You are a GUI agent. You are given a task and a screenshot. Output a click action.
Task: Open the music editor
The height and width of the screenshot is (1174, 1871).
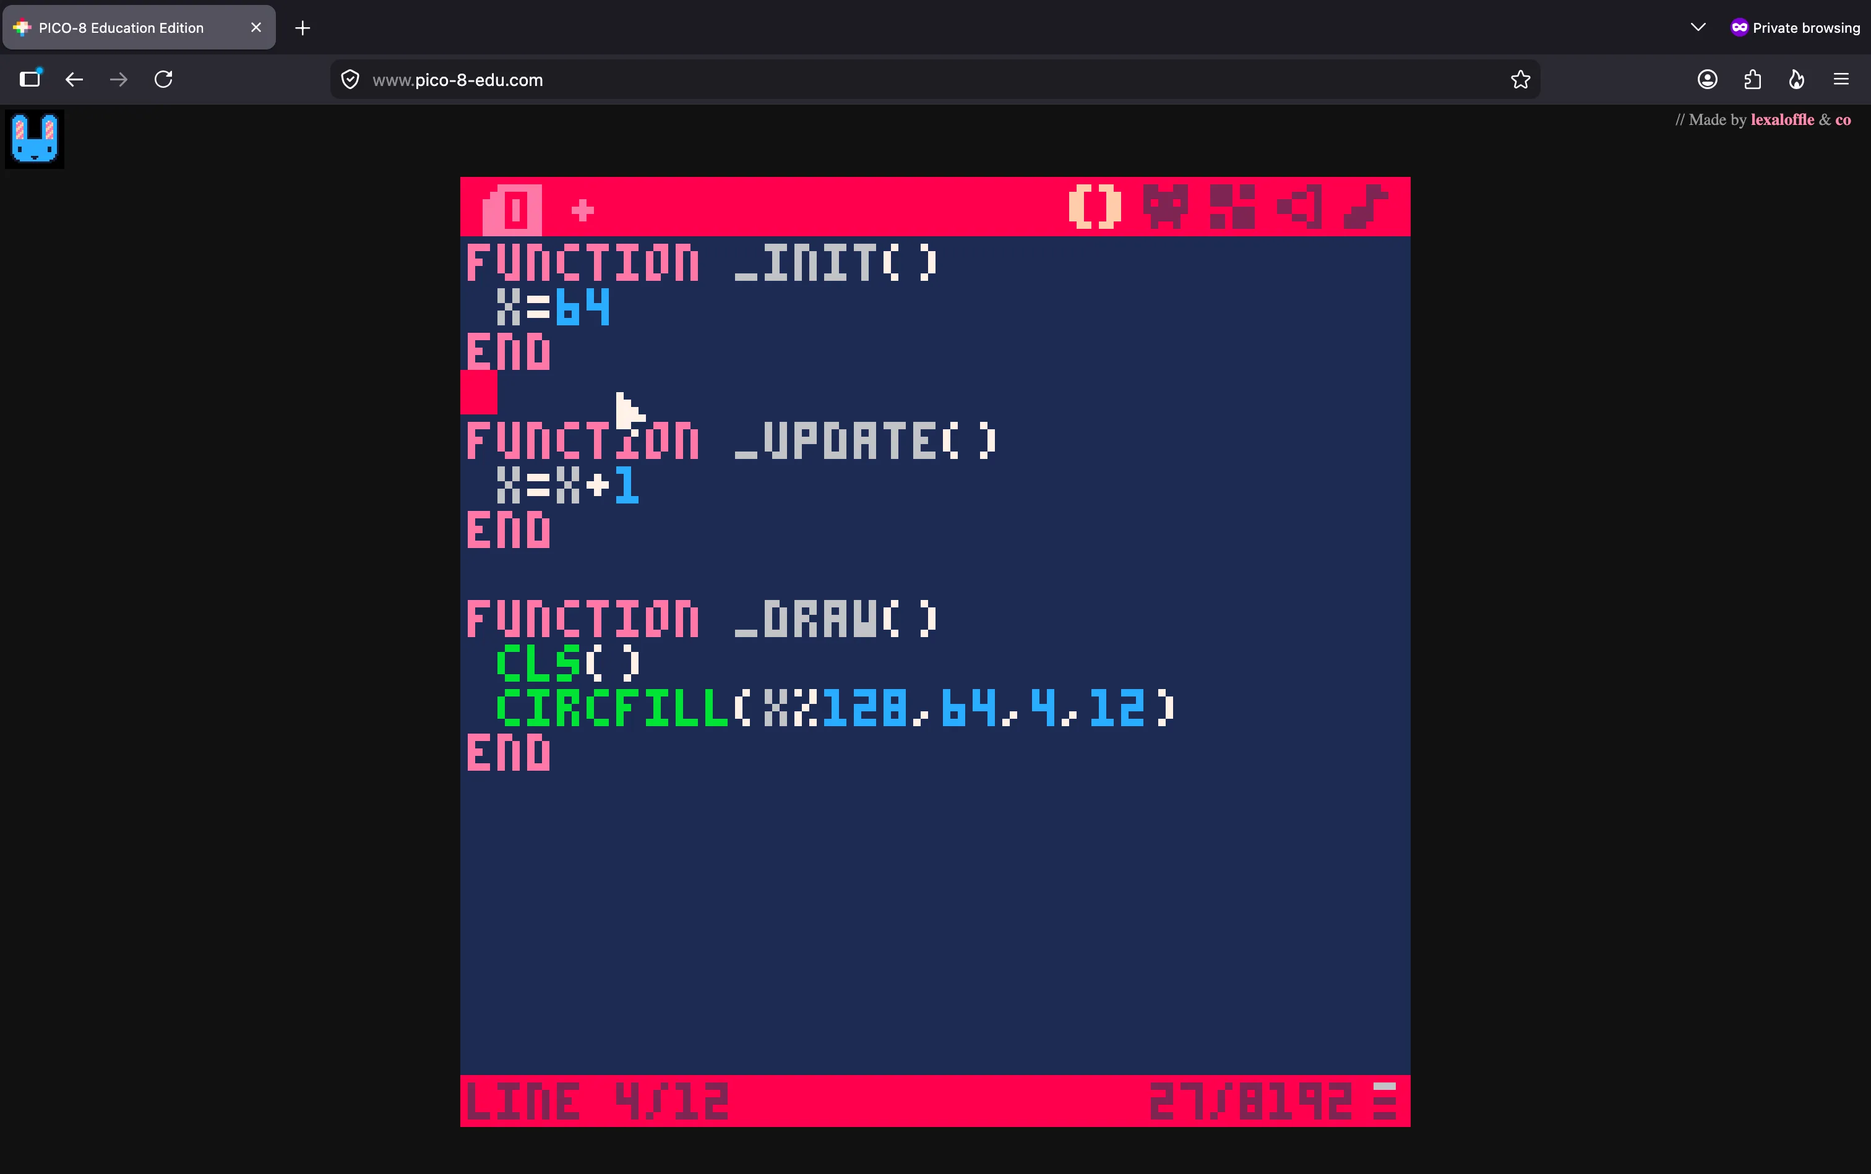pos(1366,207)
